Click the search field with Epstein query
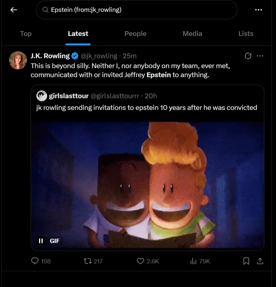276x287 pixels. 137,10
